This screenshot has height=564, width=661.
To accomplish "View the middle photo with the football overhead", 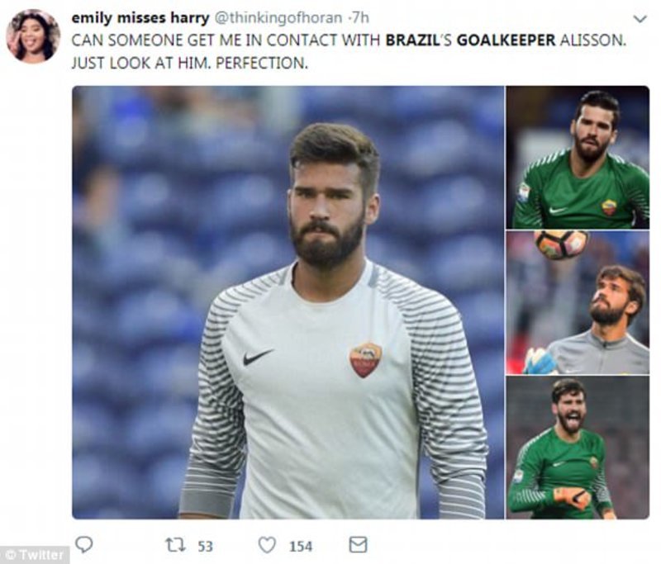I will tap(578, 302).
